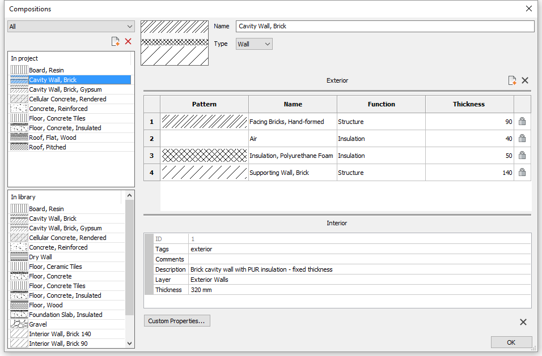This screenshot has width=542, height=356.
Task: Add new layer icon beside Exterior
Action: (x=513, y=81)
